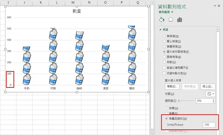
Task: Select 漸層填滿(G) radio button
Action: click(164, 46)
